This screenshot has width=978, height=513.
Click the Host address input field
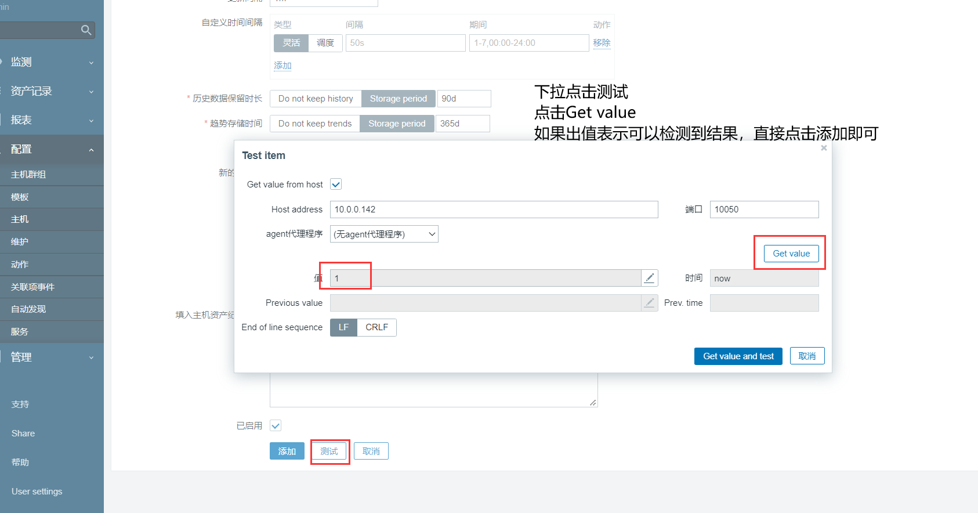(x=494, y=209)
